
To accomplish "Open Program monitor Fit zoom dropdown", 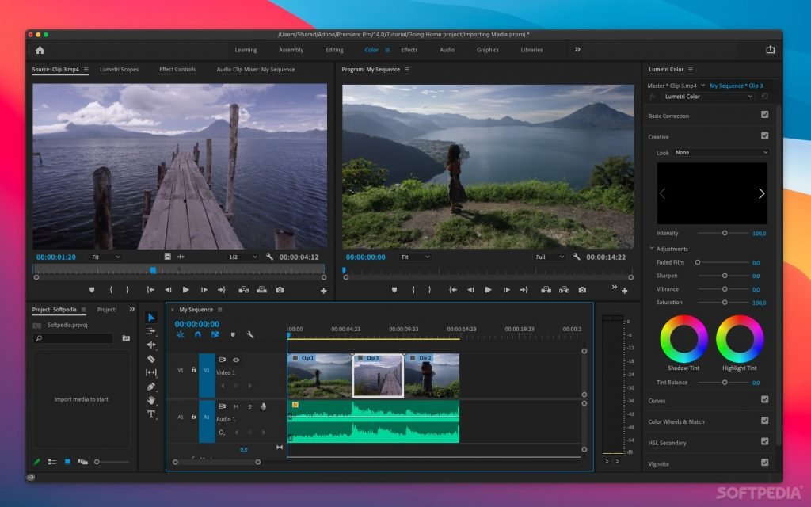I will (x=415, y=257).
